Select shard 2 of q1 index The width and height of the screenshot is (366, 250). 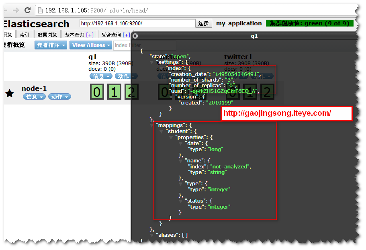pyautogui.click(x=131, y=92)
